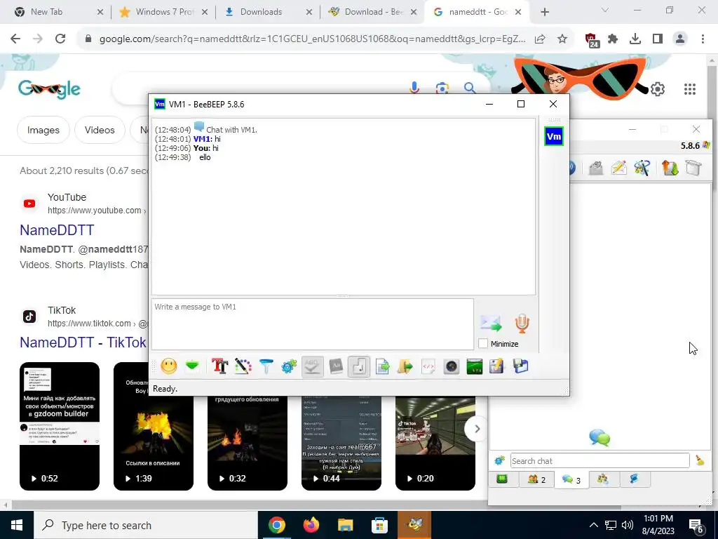Open Chrome extensions puzzle icon
The width and height of the screenshot is (718, 539).
[x=613, y=39]
